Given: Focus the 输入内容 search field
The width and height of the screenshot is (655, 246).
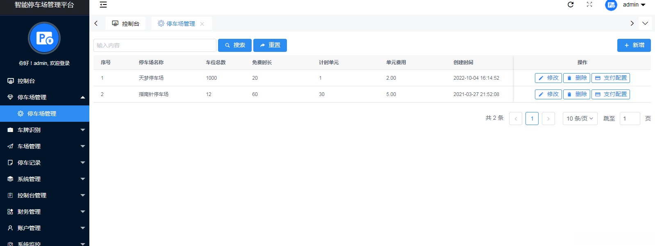Looking at the screenshot, I should [x=155, y=45].
